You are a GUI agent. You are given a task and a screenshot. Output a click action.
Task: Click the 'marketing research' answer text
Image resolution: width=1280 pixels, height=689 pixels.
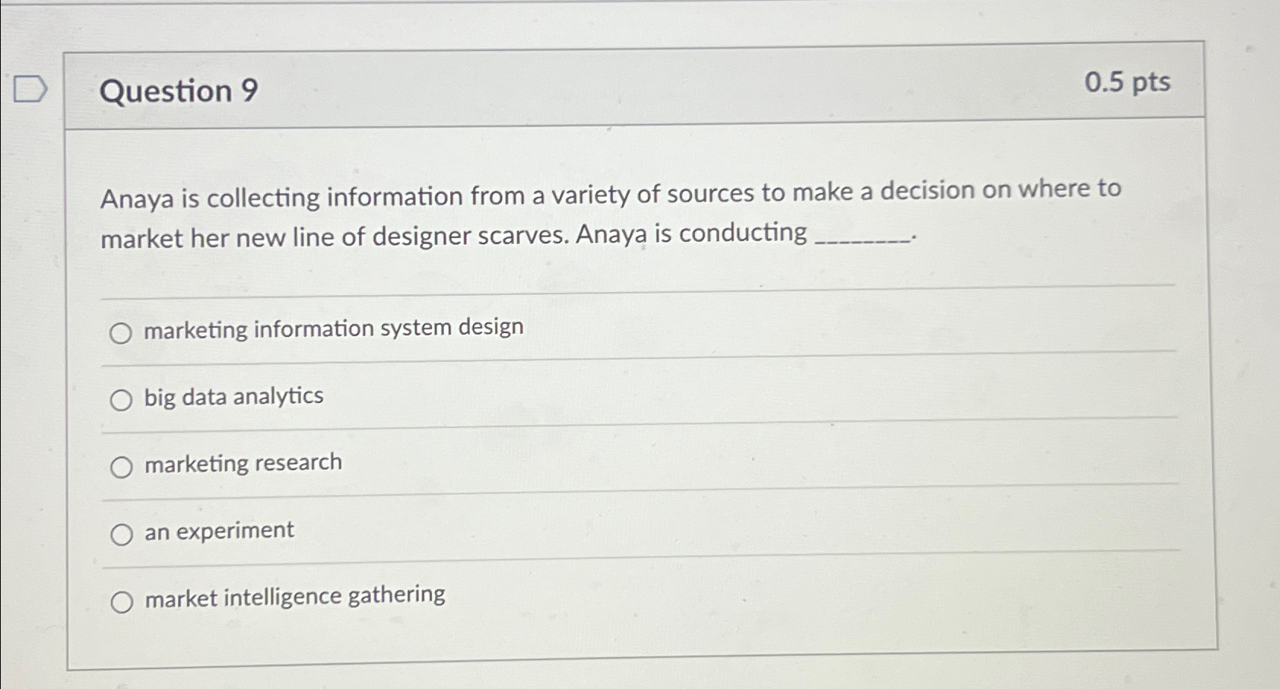tap(243, 462)
